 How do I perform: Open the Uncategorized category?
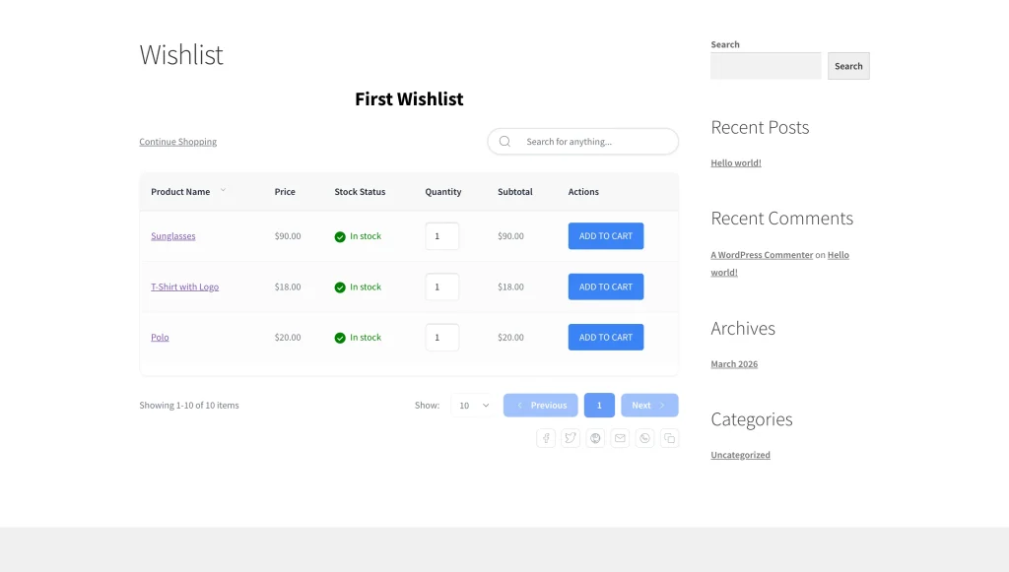click(x=740, y=454)
